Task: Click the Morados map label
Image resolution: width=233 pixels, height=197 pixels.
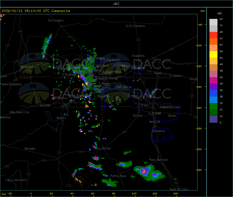Action: (30, 149)
